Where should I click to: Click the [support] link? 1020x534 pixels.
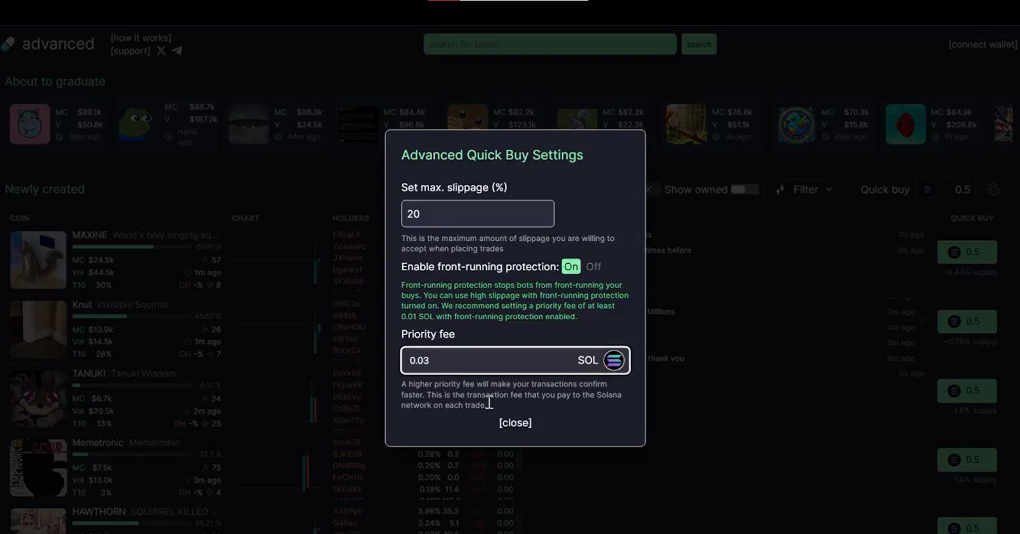click(x=131, y=51)
